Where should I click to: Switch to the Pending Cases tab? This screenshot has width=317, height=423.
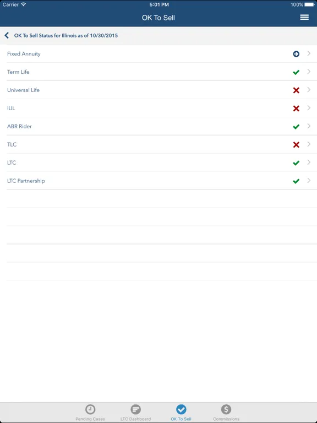[90, 413]
